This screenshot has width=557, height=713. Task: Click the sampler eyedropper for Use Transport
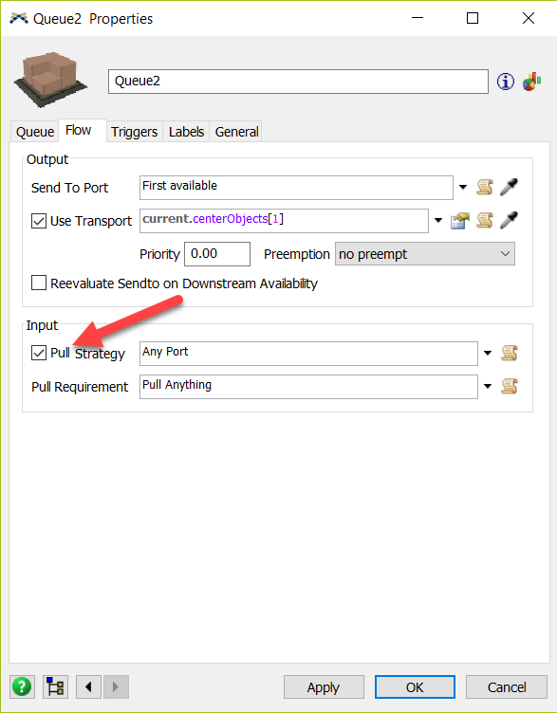tap(509, 221)
